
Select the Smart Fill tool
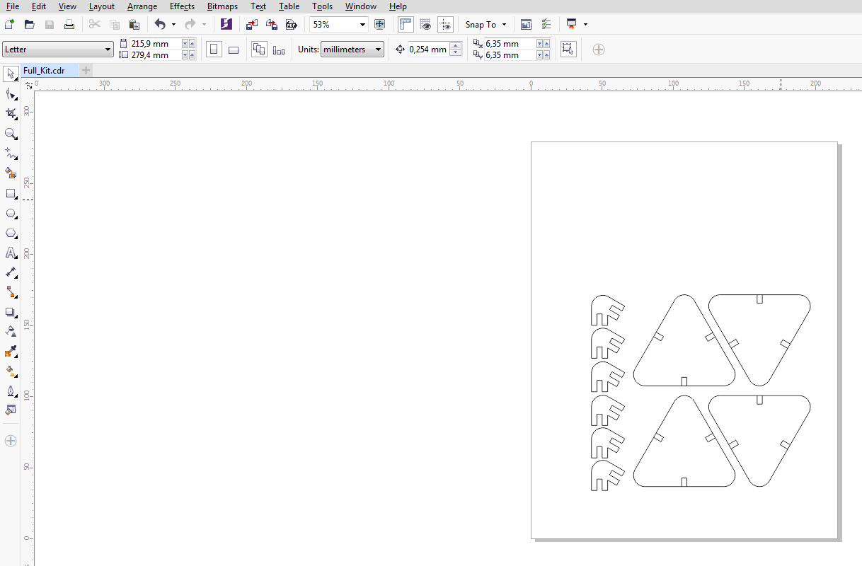(11, 173)
